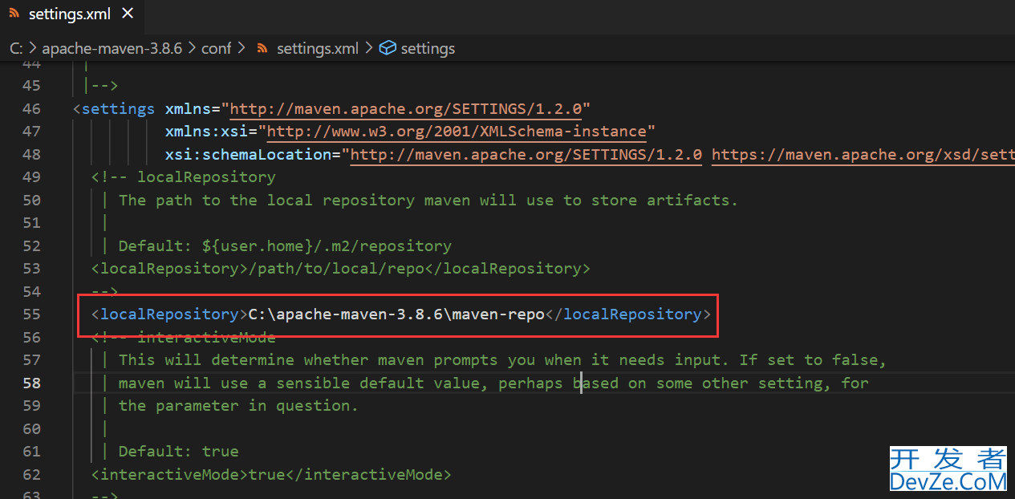Click line number 46 in gutter
This screenshot has height=499, width=1015.
pos(31,108)
